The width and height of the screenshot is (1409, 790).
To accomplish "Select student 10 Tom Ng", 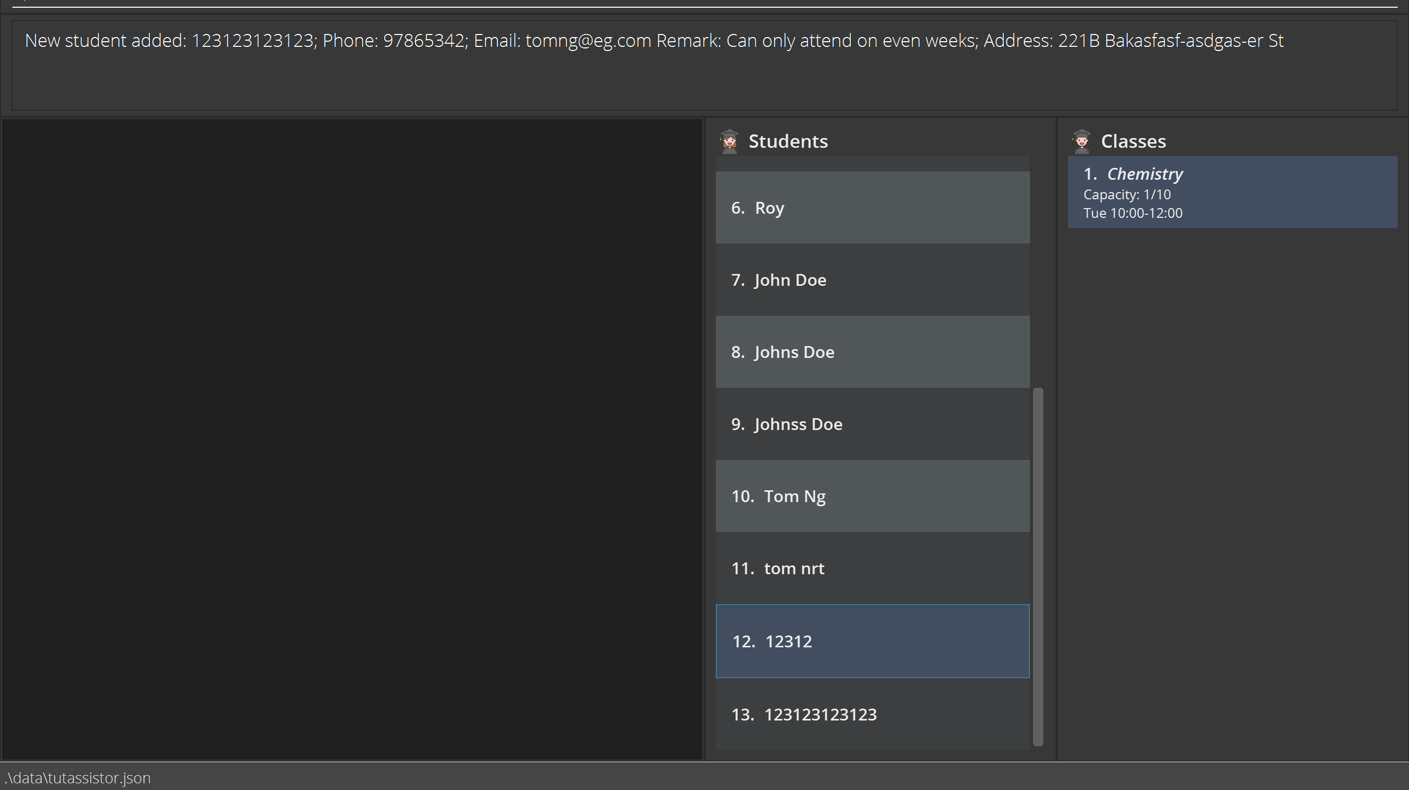I will coord(872,496).
